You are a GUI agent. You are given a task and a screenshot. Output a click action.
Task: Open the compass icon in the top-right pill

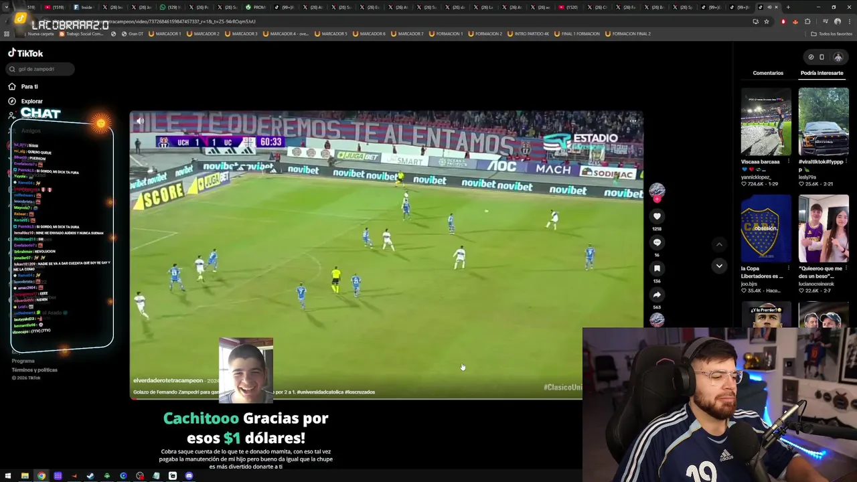pos(811,57)
